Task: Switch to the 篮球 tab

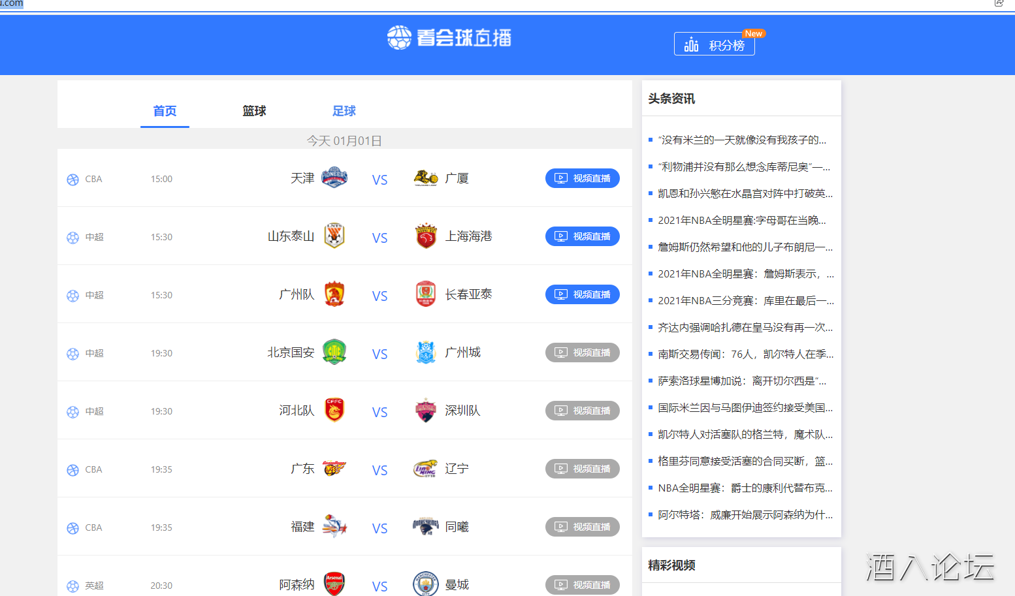Action: click(254, 111)
